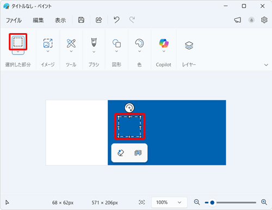
Task: Click the Save icon
Action: [81, 20]
